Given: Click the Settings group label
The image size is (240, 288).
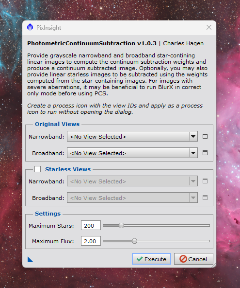Looking at the screenshot, I should click(48, 214).
